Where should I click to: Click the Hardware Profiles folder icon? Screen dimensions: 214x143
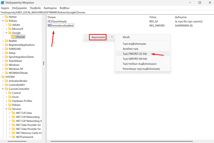click(10, 101)
